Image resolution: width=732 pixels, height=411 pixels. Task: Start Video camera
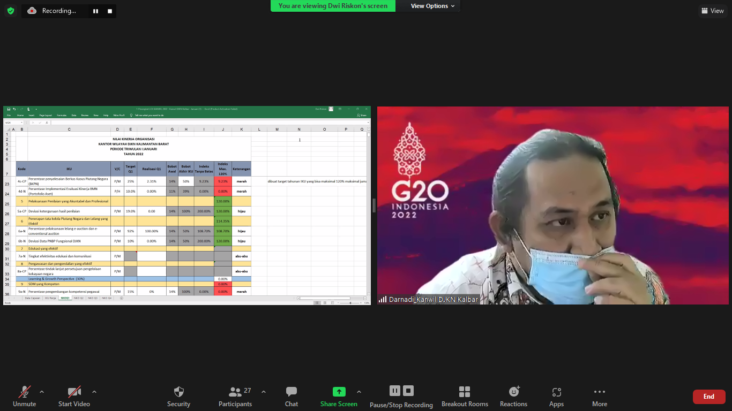tap(74, 392)
